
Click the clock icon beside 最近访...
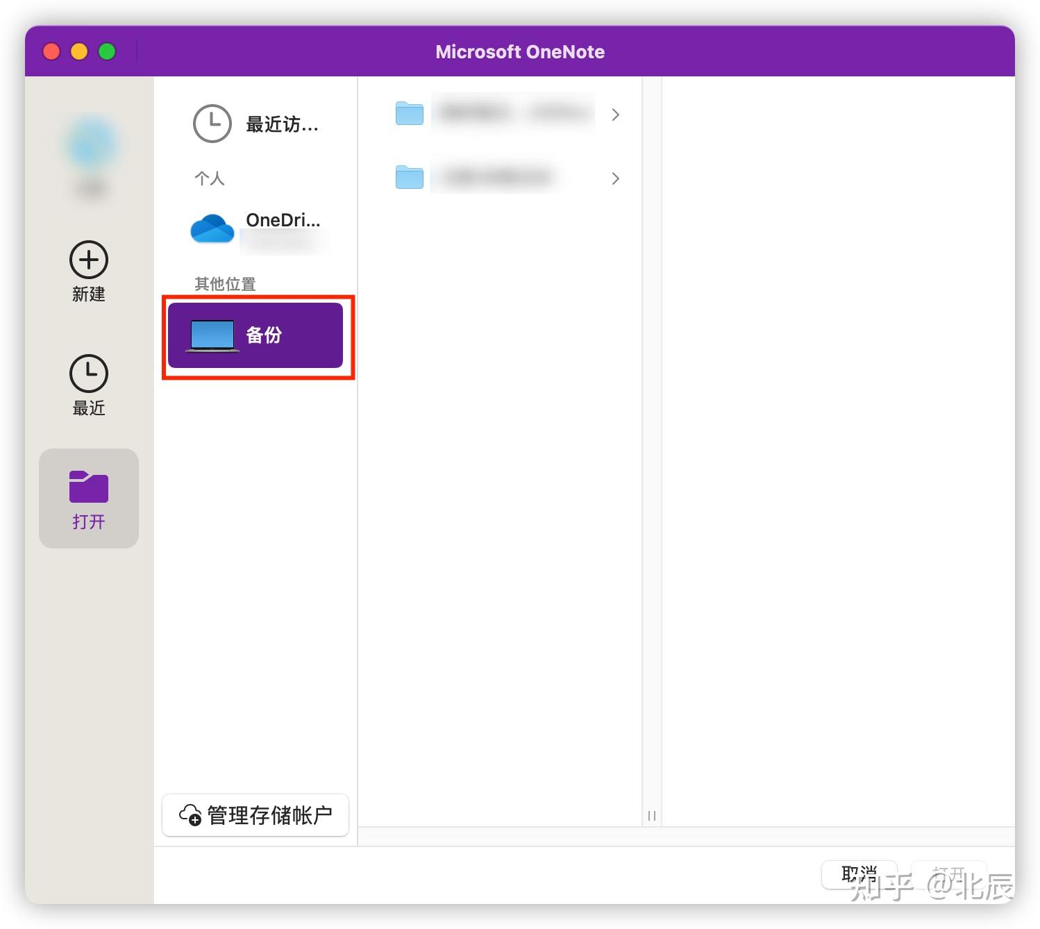pos(212,124)
